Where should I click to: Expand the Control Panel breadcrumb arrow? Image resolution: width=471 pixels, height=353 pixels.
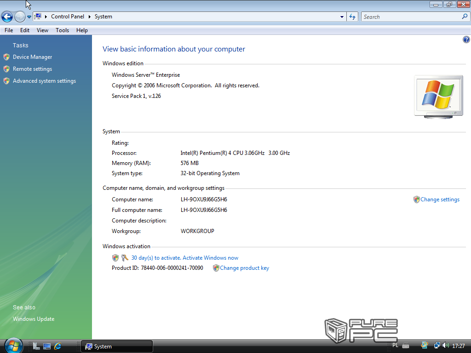[90, 17]
